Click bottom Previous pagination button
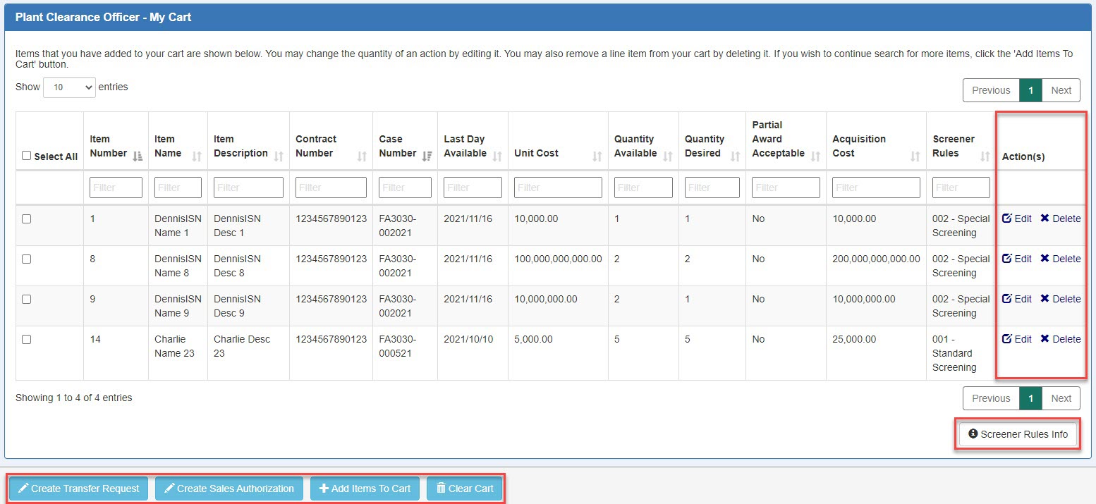 (x=991, y=398)
